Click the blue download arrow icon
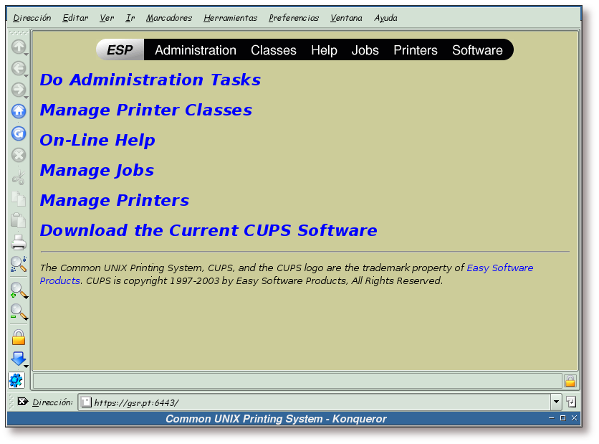The height and width of the screenshot is (444, 599). (19, 359)
